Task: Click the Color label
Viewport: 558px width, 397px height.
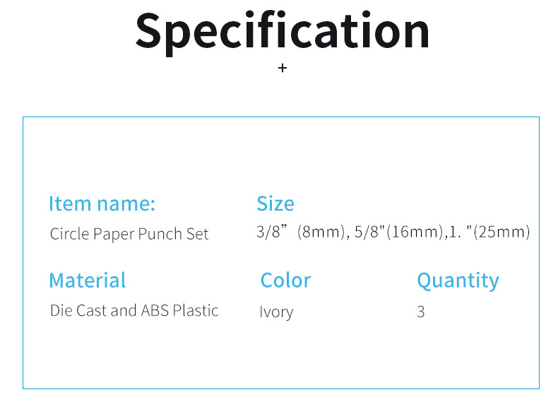Action: (286, 280)
